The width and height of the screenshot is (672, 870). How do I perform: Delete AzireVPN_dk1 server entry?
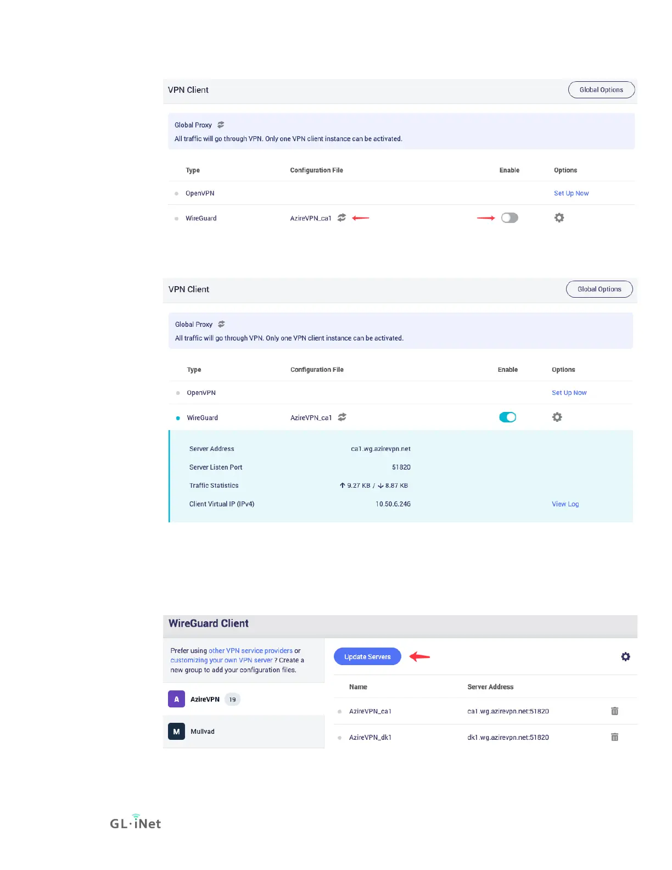point(614,737)
